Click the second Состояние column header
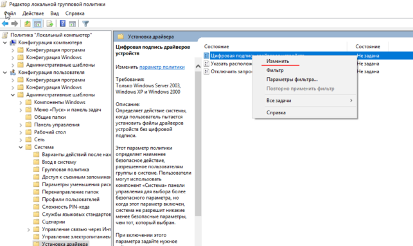Image resolution: width=413 pixels, height=246 pixels. (x=367, y=47)
